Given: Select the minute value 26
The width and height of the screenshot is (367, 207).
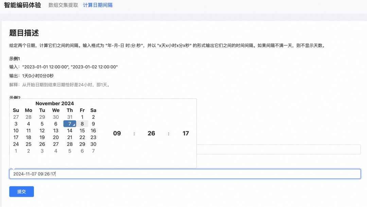Looking at the screenshot, I should (151, 133).
